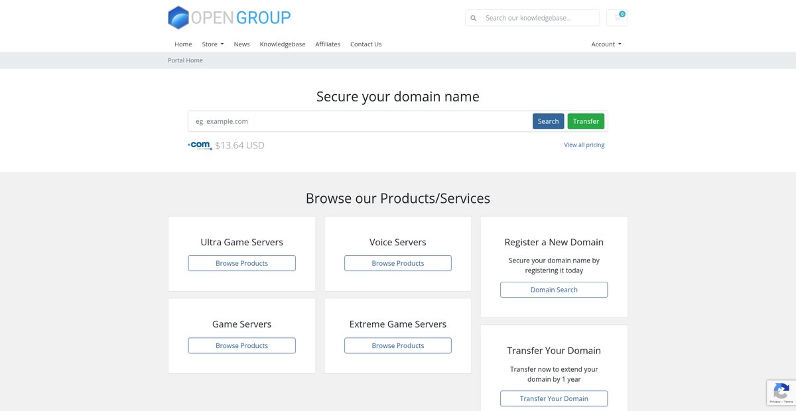Click the blue Search domain button
The height and width of the screenshot is (411, 796).
pos(549,121)
